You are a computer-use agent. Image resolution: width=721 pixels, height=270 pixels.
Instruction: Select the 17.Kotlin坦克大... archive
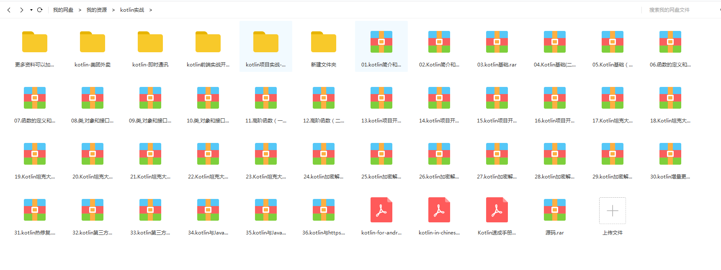point(613,98)
